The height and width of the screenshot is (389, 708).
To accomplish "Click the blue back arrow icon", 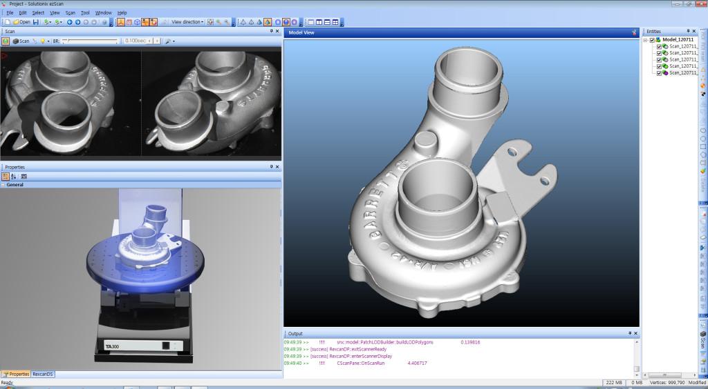I will tap(70, 22).
